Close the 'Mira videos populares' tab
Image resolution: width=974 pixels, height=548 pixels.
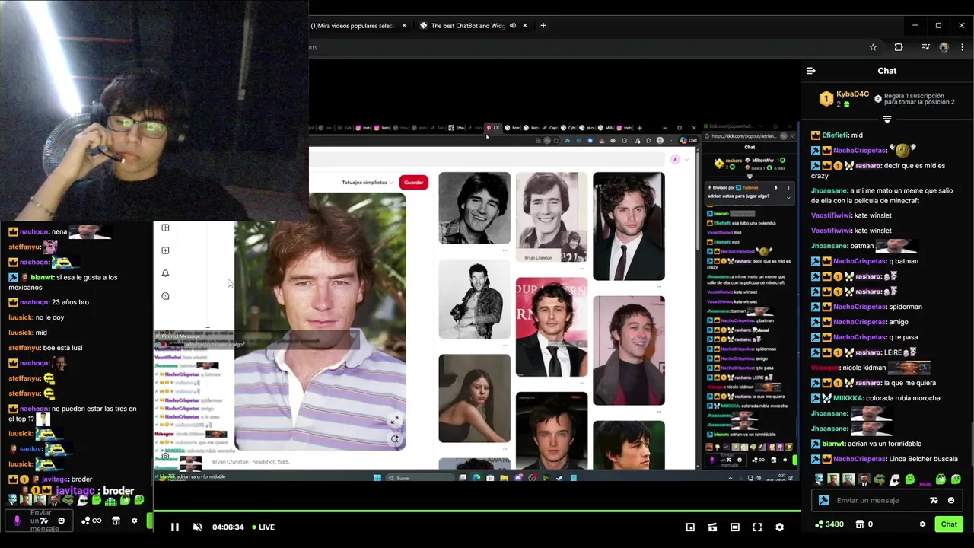[x=404, y=26]
